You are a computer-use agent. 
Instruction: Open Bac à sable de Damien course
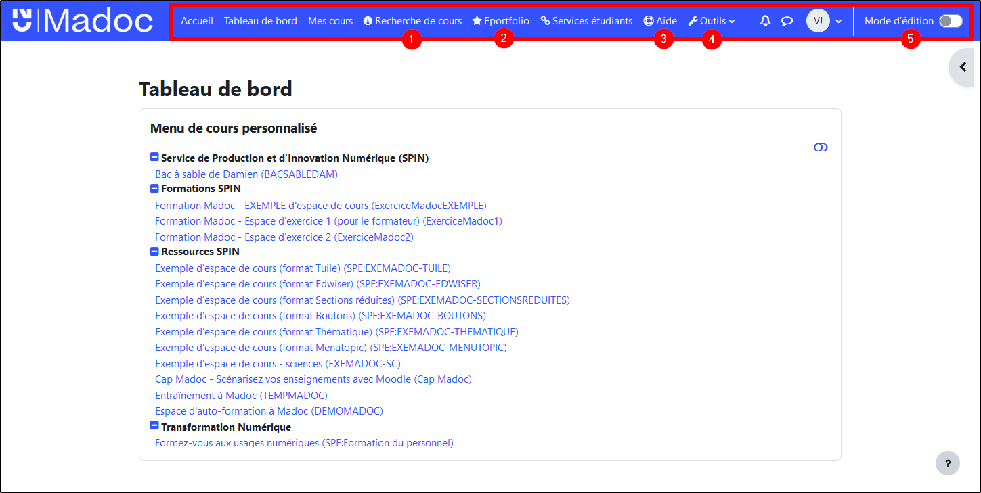[x=246, y=174]
